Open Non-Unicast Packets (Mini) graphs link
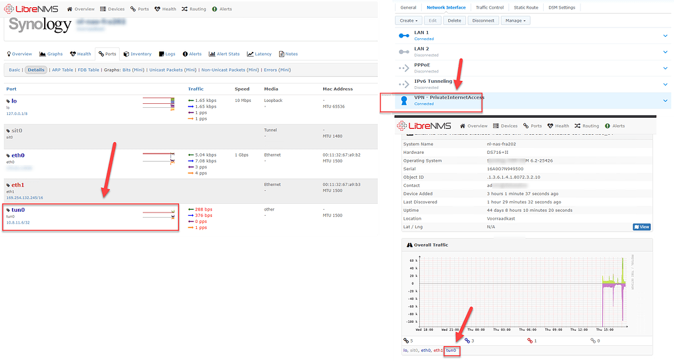This screenshot has width=674, height=361. point(230,70)
